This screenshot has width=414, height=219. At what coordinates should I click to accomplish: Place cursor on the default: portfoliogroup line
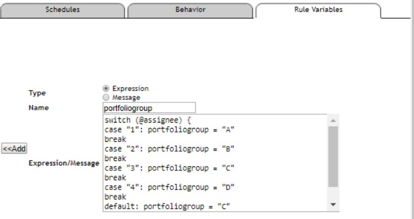(x=167, y=206)
